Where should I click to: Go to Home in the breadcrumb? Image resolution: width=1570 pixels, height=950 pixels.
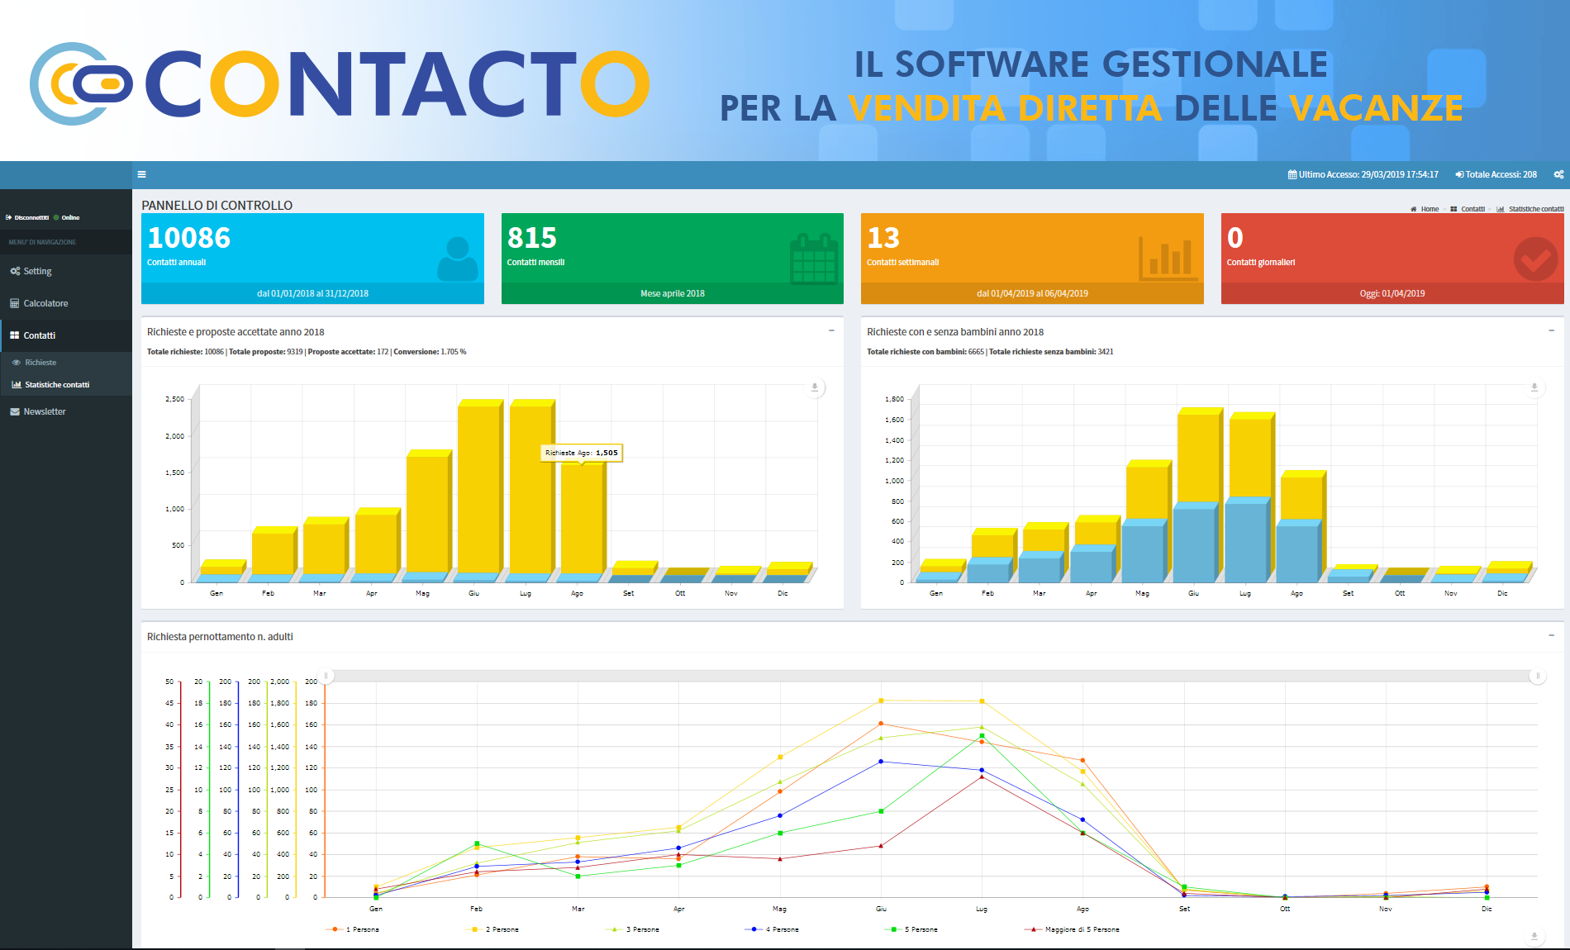click(1430, 209)
